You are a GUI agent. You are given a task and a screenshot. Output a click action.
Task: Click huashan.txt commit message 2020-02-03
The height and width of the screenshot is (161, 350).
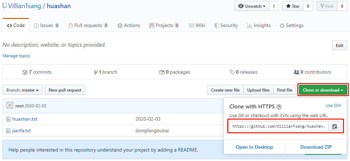pos(148,119)
